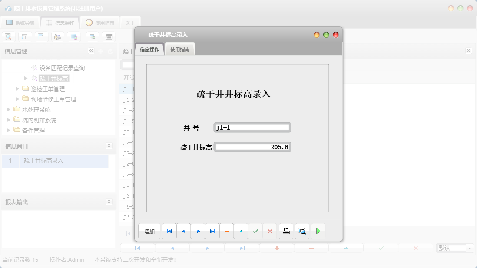Click the print icon in the dialog

(x=286, y=231)
